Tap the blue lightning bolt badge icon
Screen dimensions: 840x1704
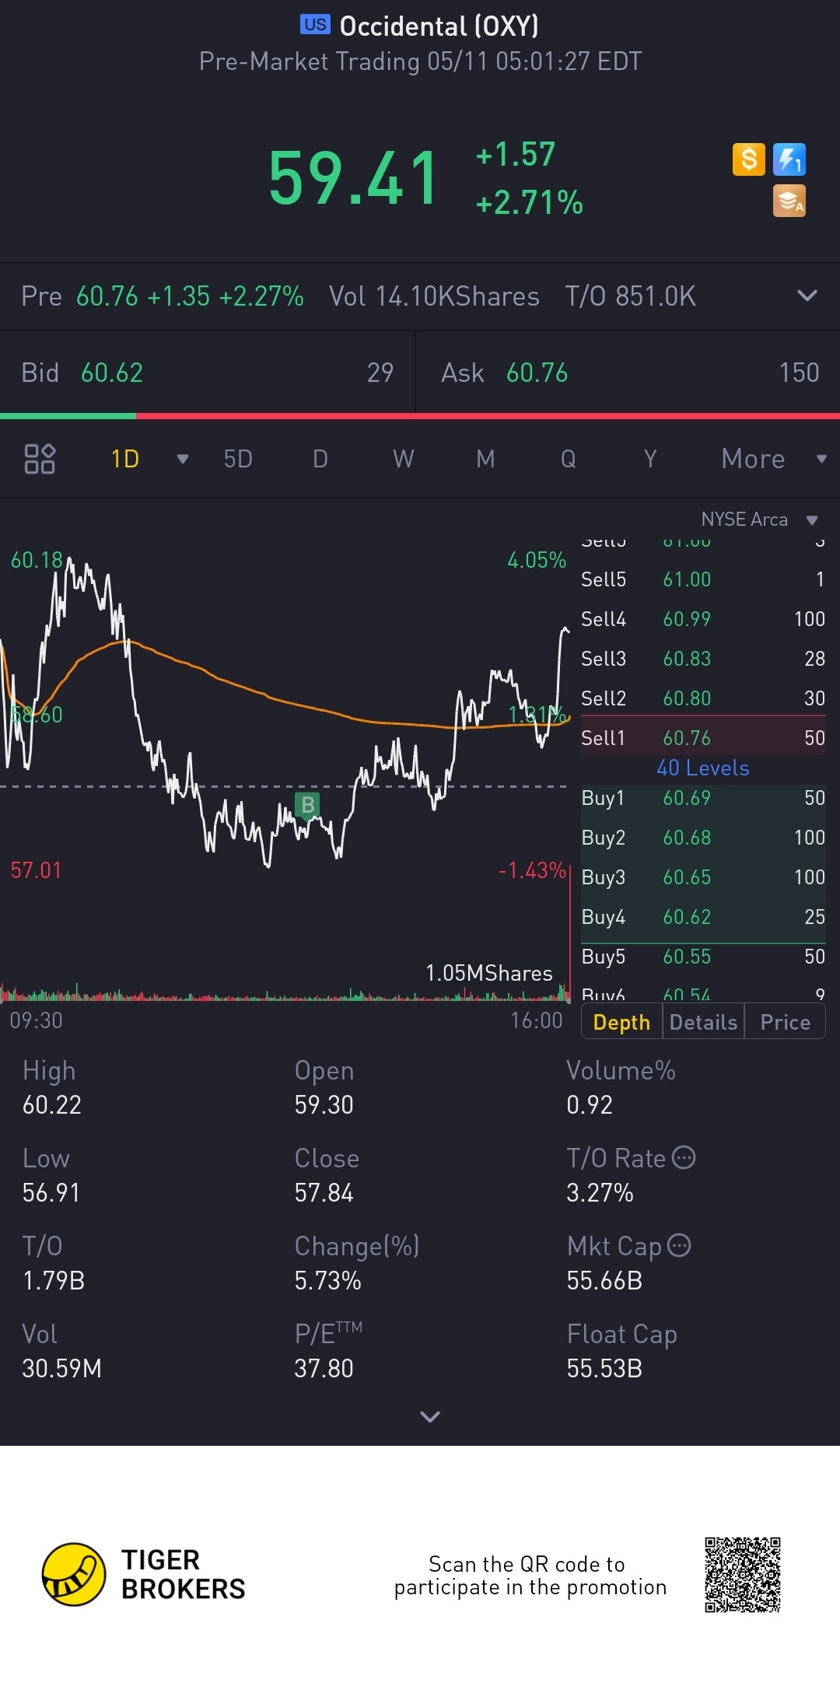(x=789, y=159)
